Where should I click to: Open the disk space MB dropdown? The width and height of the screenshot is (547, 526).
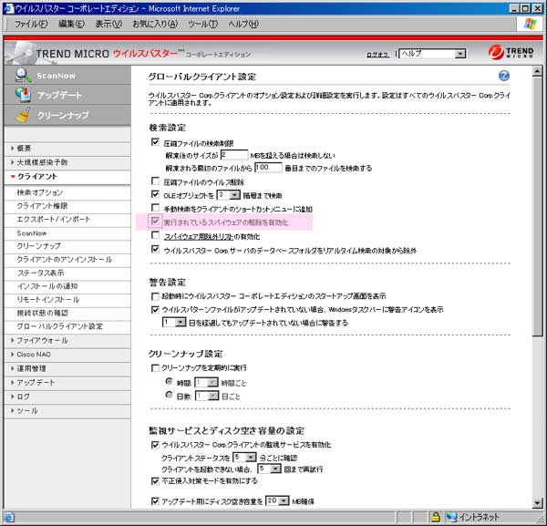coord(277,500)
